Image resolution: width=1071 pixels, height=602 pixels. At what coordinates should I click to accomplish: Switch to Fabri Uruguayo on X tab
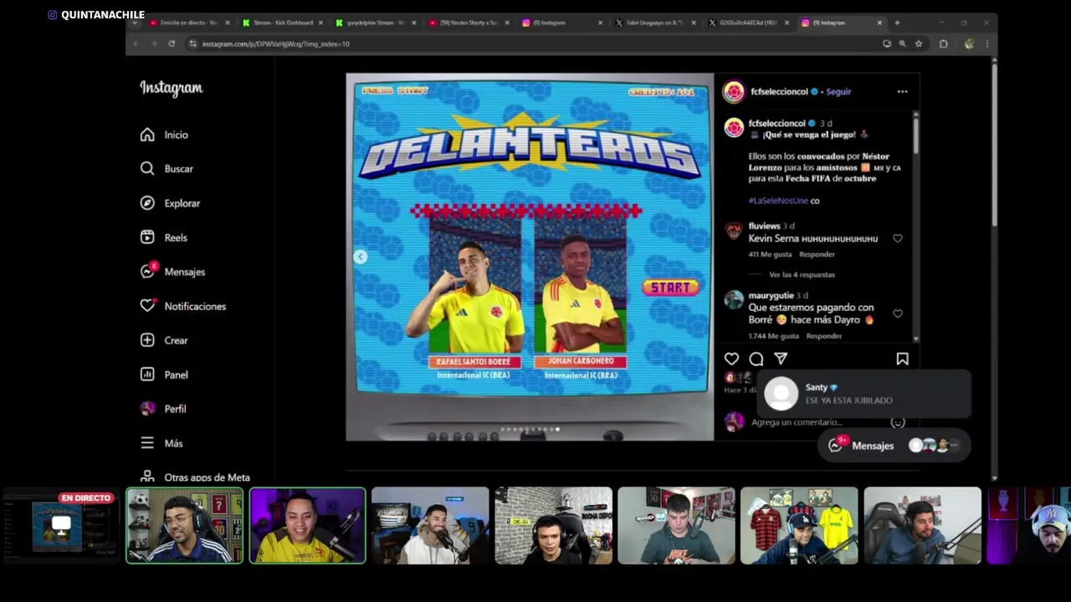[655, 23]
